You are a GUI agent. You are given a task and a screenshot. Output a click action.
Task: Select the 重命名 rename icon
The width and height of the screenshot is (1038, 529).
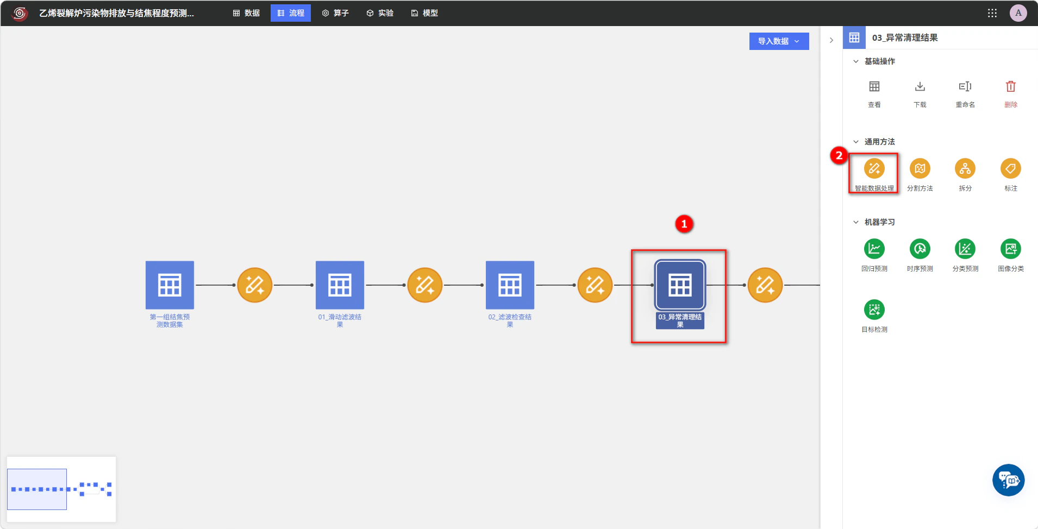coord(965,87)
